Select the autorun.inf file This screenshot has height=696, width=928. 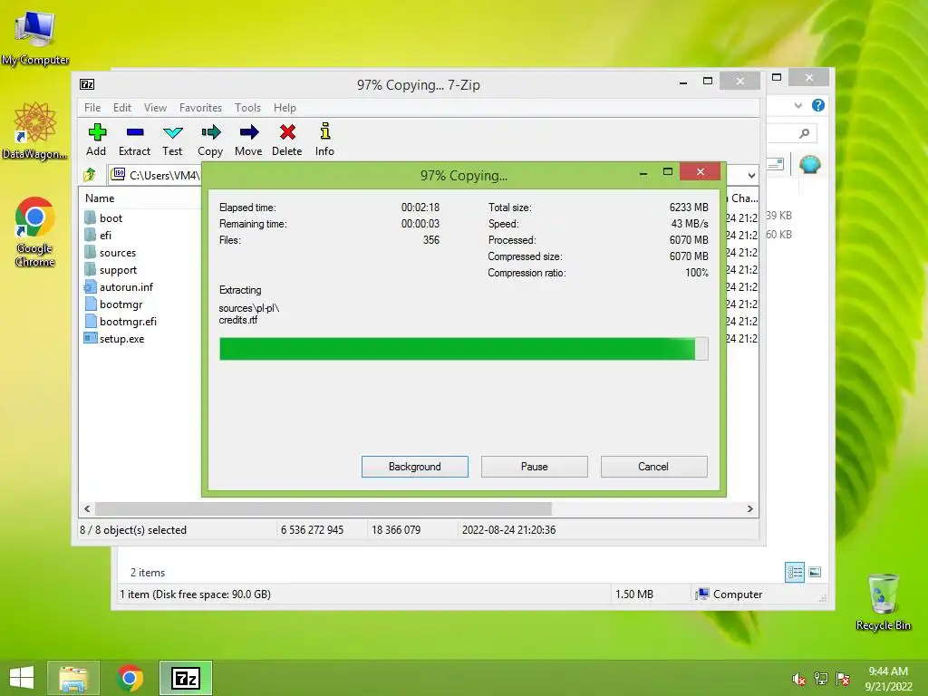point(119,287)
